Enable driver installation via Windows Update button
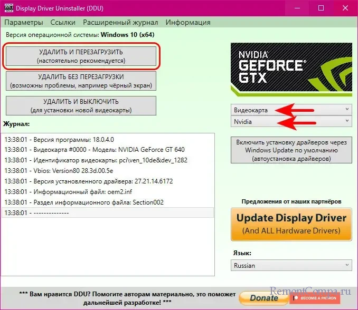 (291, 150)
